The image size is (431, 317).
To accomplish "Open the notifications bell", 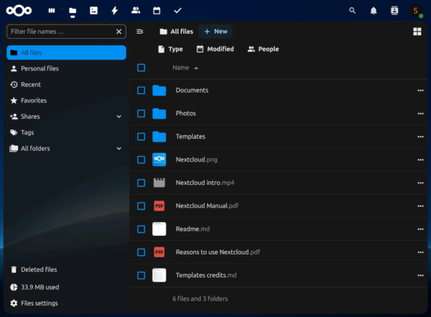I will tap(374, 11).
